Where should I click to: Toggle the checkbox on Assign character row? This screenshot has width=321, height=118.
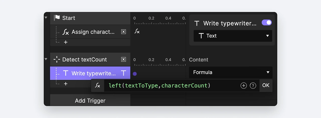click(x=123, y=32)
